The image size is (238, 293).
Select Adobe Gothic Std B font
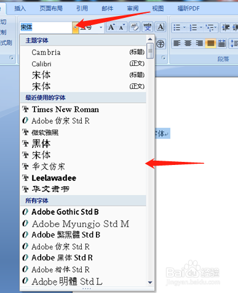83,212
